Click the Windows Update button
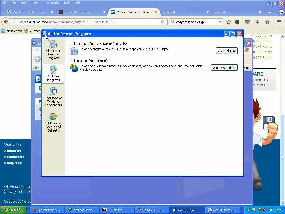This screenshot has width=285, height=214. pos(224,68)
